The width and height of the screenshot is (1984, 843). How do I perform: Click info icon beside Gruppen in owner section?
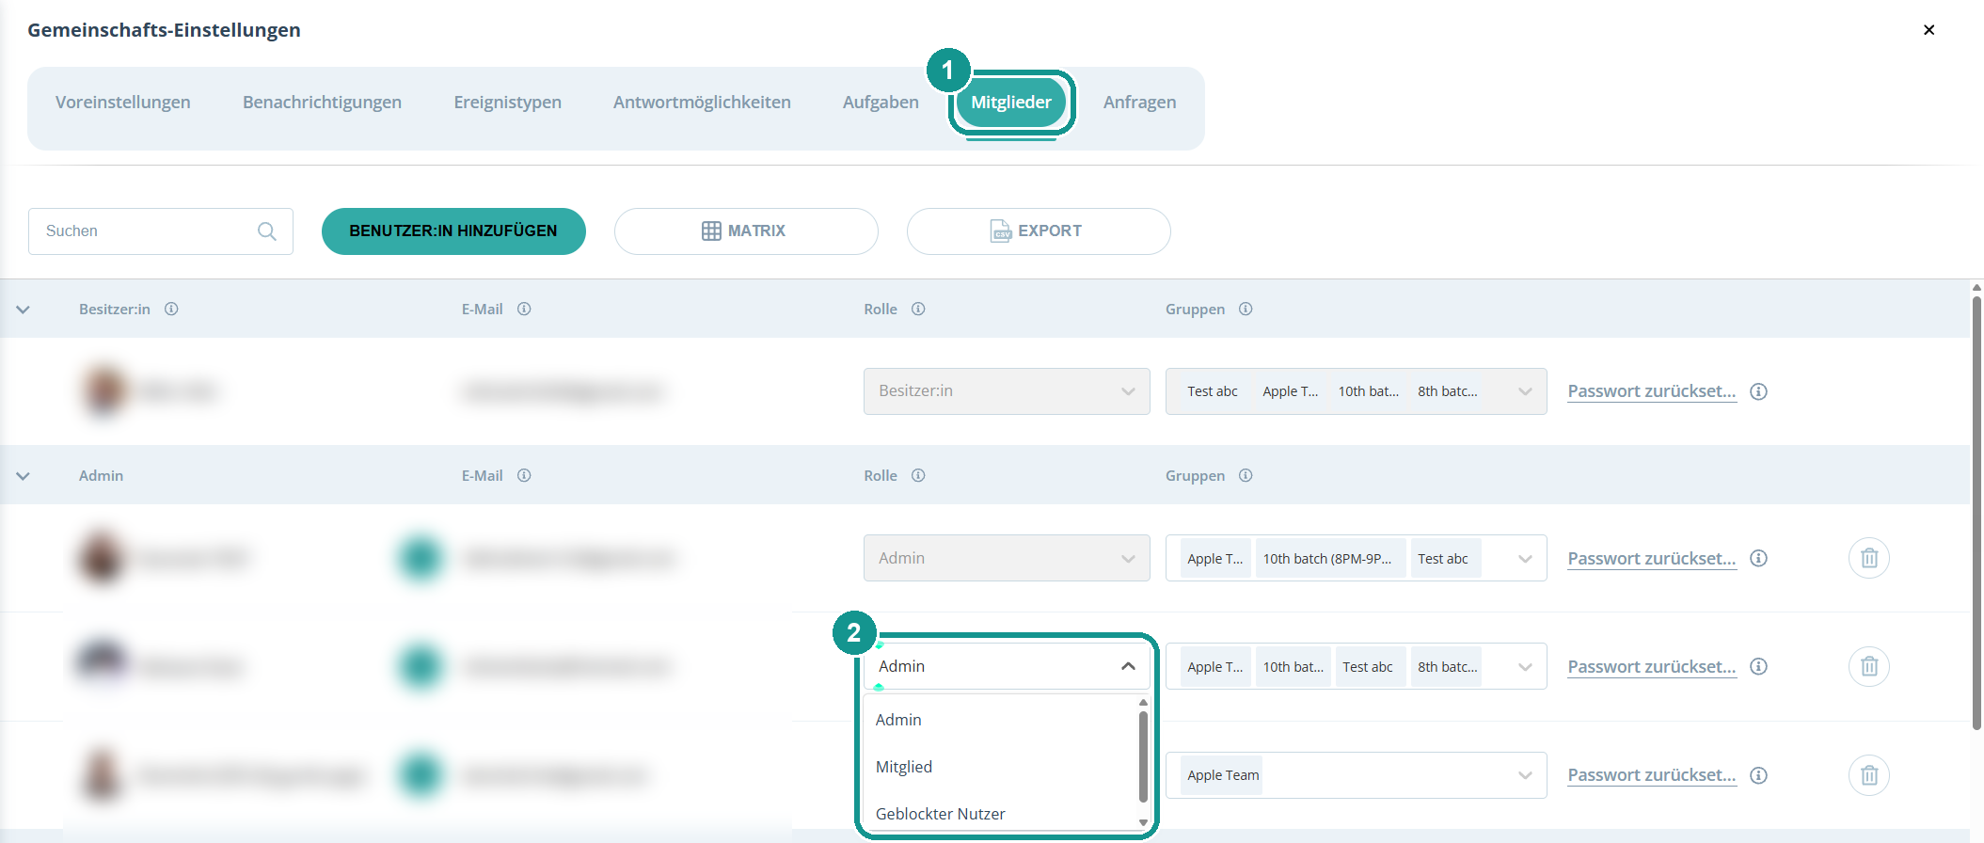tap(1246, 309)
